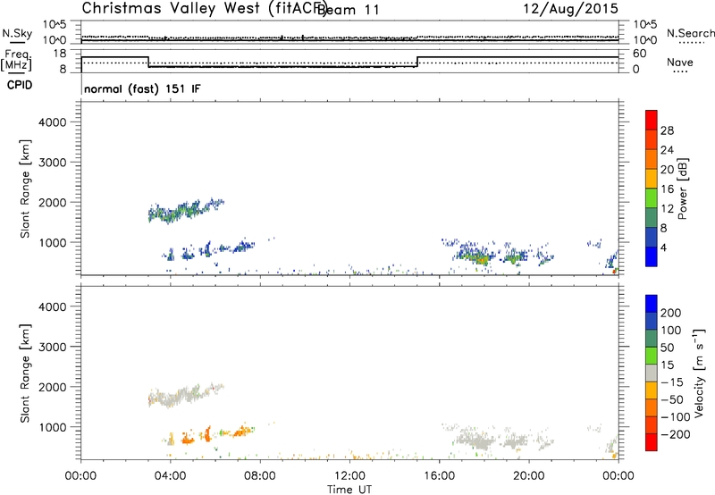The width and height of the screenshot is (715, 495).
Task: Click the '-100' velocity colorbar value
Action: pos(675,417)
